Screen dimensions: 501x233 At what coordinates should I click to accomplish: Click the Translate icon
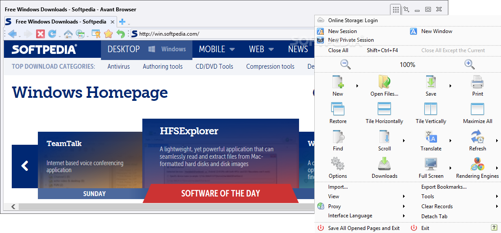pyautogui.click(x=431, y=136)
